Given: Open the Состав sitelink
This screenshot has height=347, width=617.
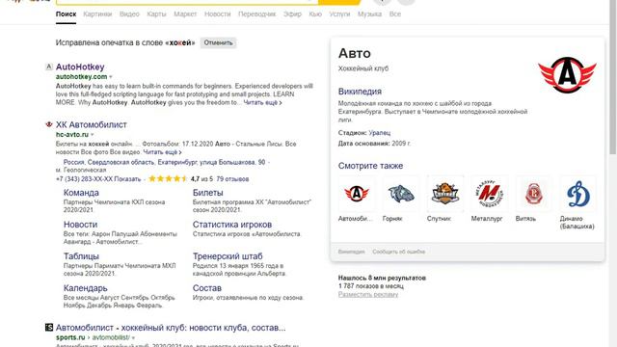Looking at the screenshot, I should [x=207, y=288].
